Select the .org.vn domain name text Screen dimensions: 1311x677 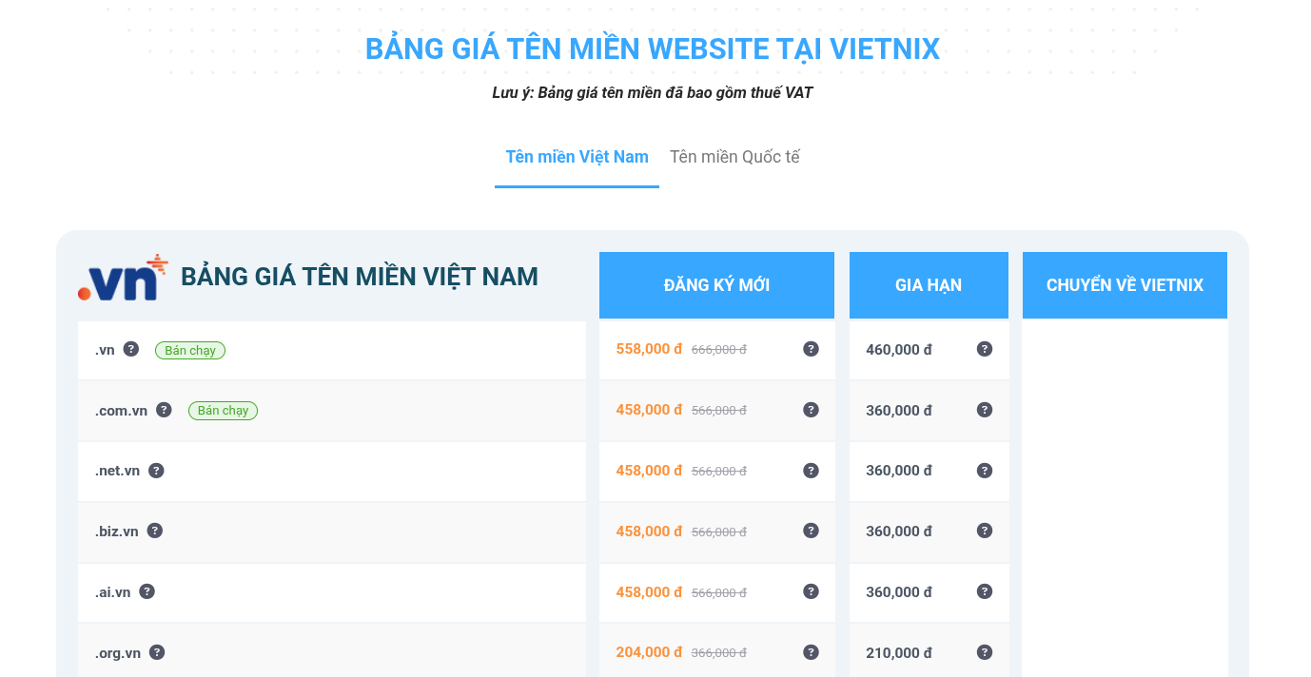click(118, 653)
